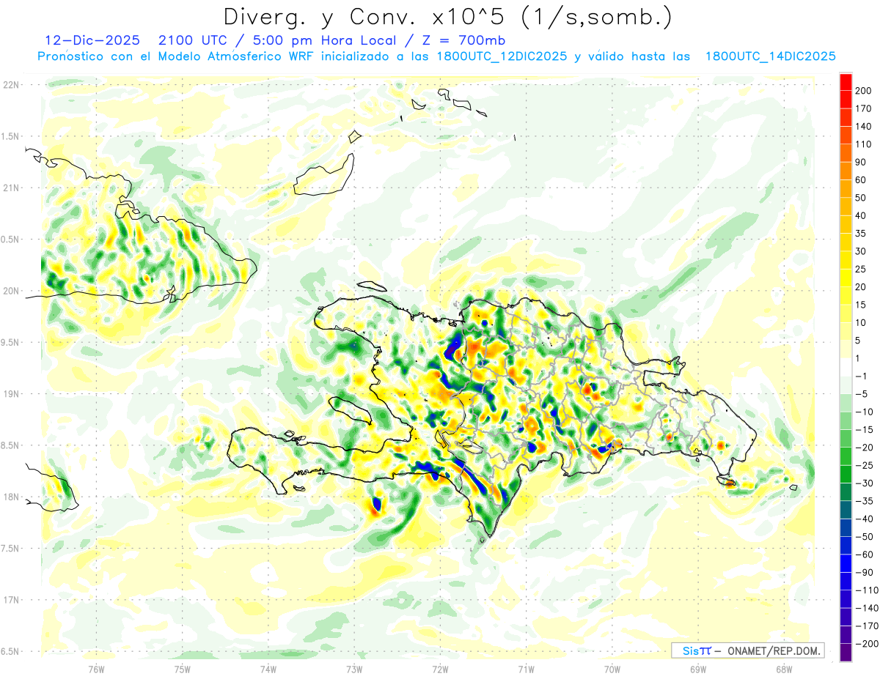Click the '-5' colorbar label
880x679 pixels.
point(862,394)
